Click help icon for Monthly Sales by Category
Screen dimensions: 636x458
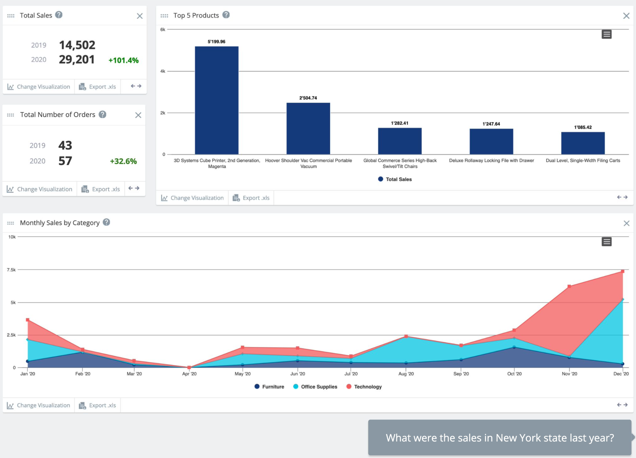pos(106,222)
